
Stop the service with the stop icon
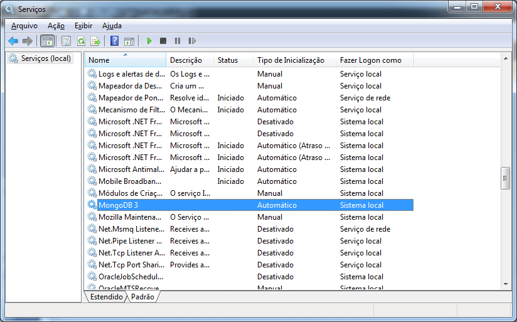pos(163,41)
